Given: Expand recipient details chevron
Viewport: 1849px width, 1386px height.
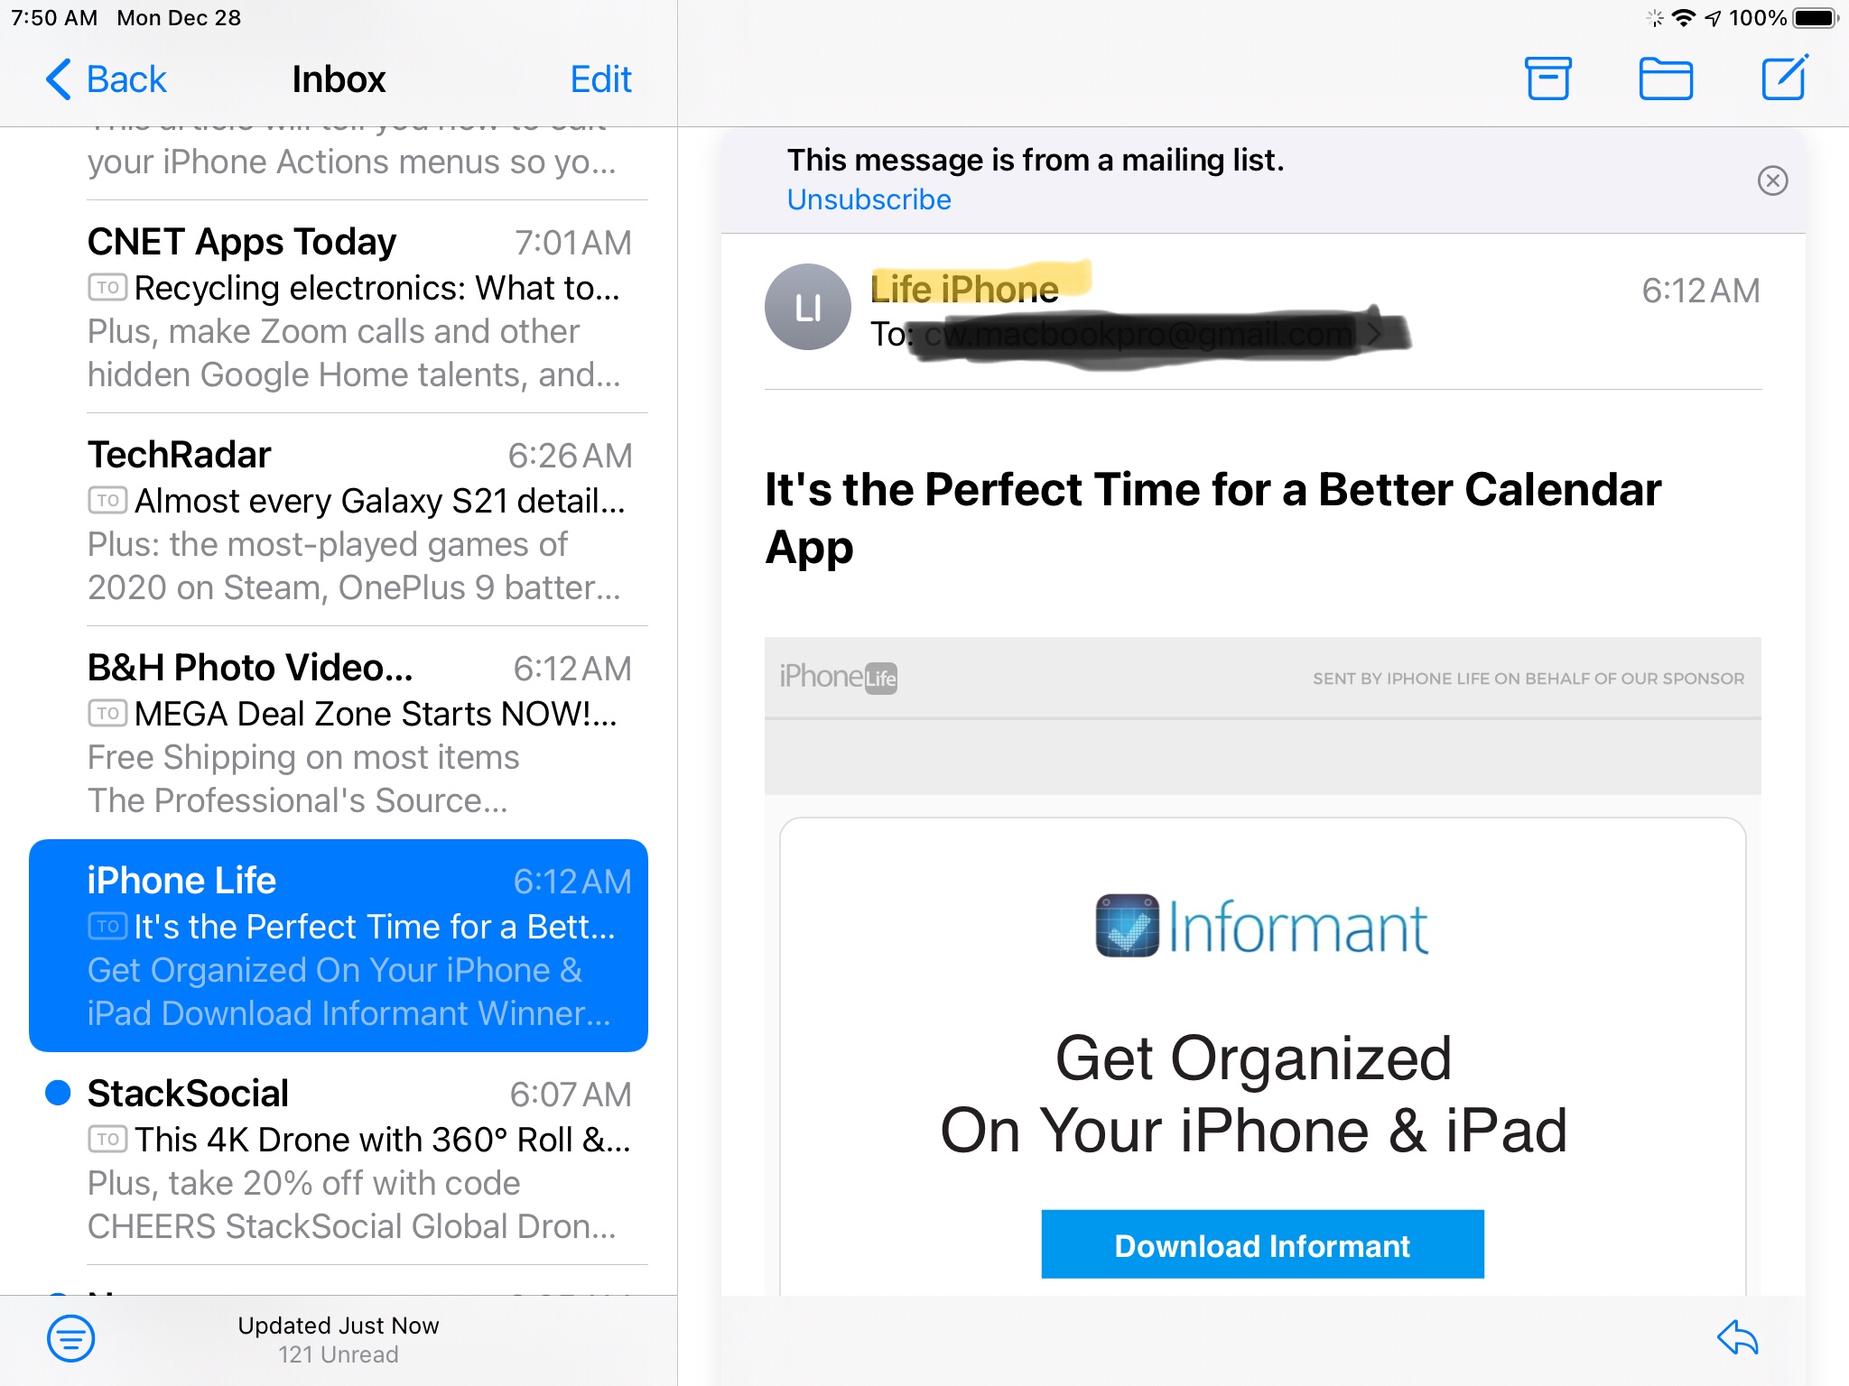Looking at the screenshot, I should [1374, 335].
